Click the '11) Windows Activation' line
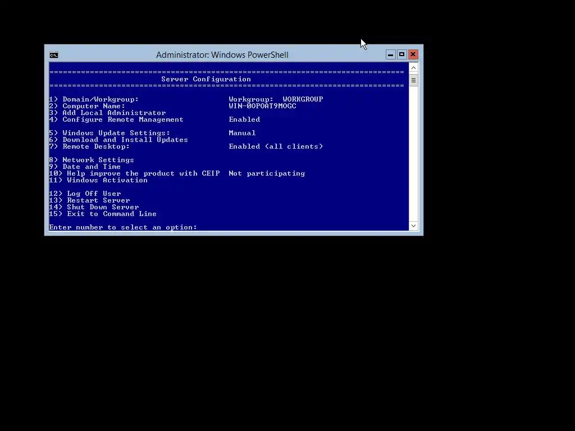575x431 pixels. tap(98, 180)
